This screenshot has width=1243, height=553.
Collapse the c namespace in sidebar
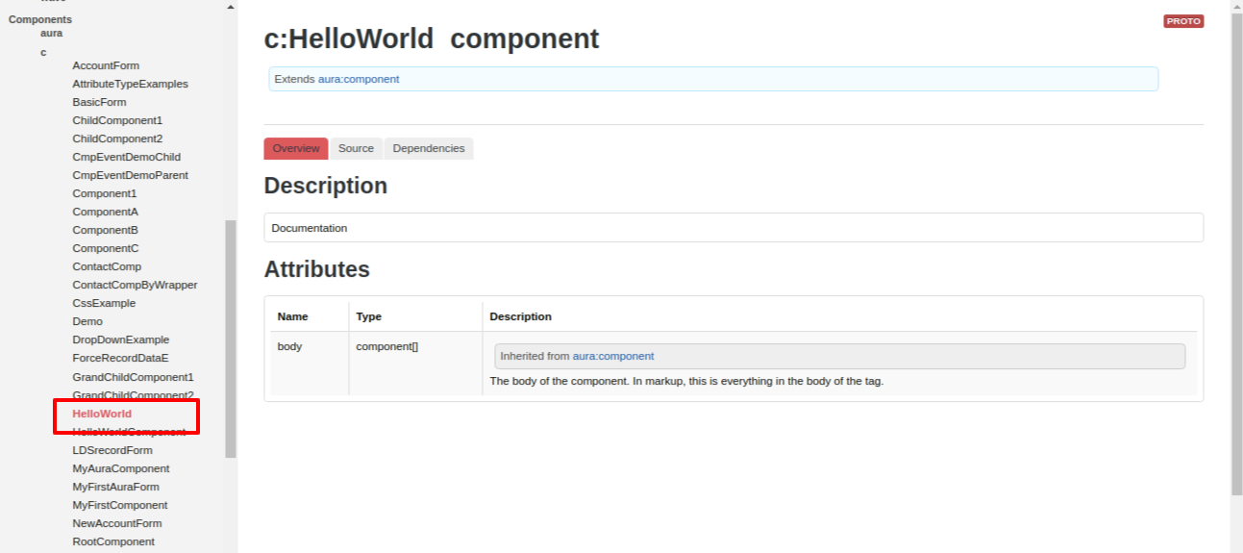43,52
